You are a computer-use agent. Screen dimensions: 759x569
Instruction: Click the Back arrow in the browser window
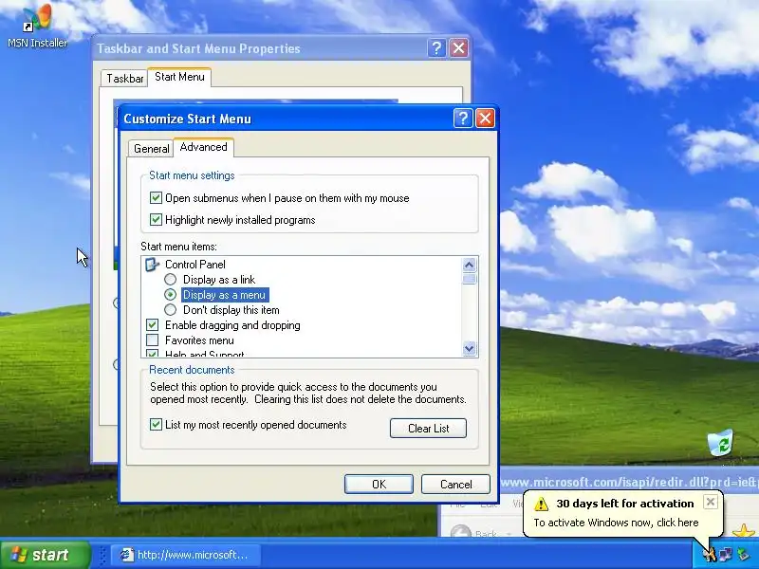[461, 532]
